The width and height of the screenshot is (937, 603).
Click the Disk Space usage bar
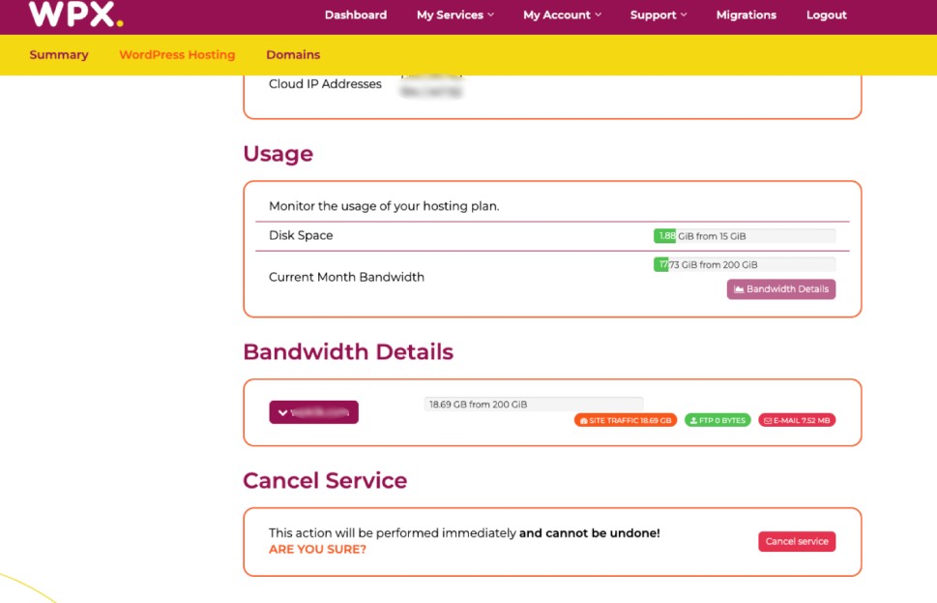click(744, 236)
